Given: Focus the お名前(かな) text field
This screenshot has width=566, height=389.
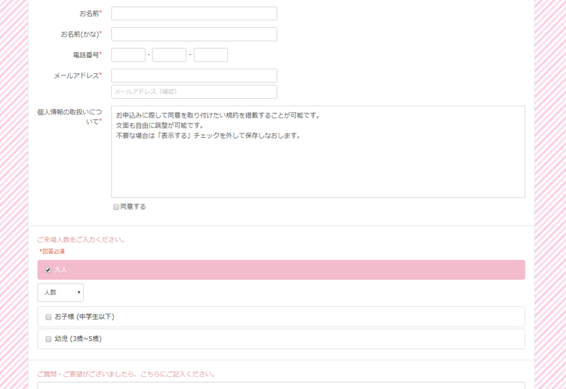Looking at the screenshot, I should pos(194,34).
